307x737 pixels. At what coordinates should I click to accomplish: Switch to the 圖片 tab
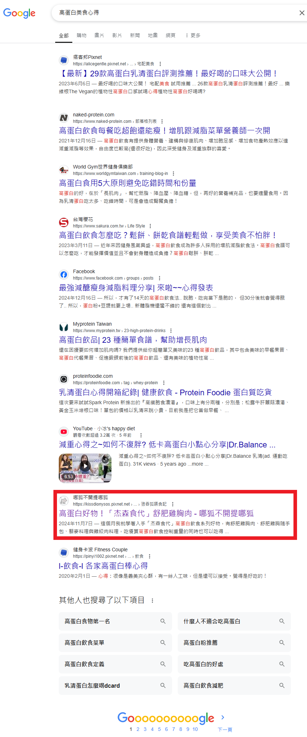tap(99, 35)
